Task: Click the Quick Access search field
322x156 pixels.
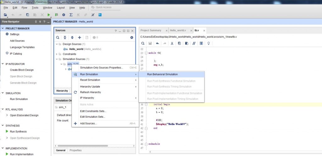Action: (x=106, y=8)
